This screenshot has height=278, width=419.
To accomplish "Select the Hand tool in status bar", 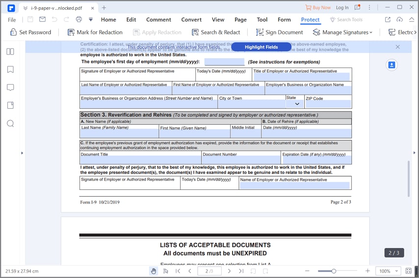I will 154,271.
